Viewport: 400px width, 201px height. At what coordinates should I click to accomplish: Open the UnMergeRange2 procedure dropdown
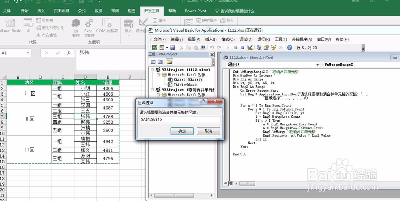pos(362,65)
